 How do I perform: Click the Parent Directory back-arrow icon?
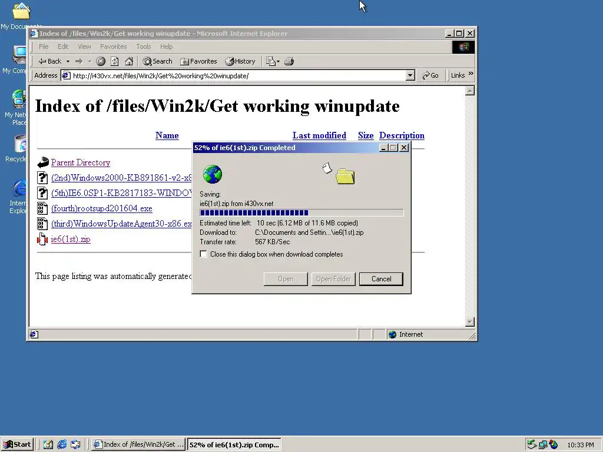(x=42, y=162)
